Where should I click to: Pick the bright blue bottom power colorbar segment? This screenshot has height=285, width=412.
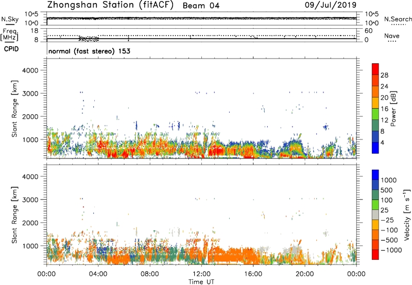coord(375,148)
